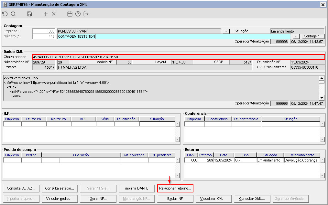This screenshot has height=205, width=328.
Task: Delete record with the X toolbar icon
Action: (x=54, y=14)
